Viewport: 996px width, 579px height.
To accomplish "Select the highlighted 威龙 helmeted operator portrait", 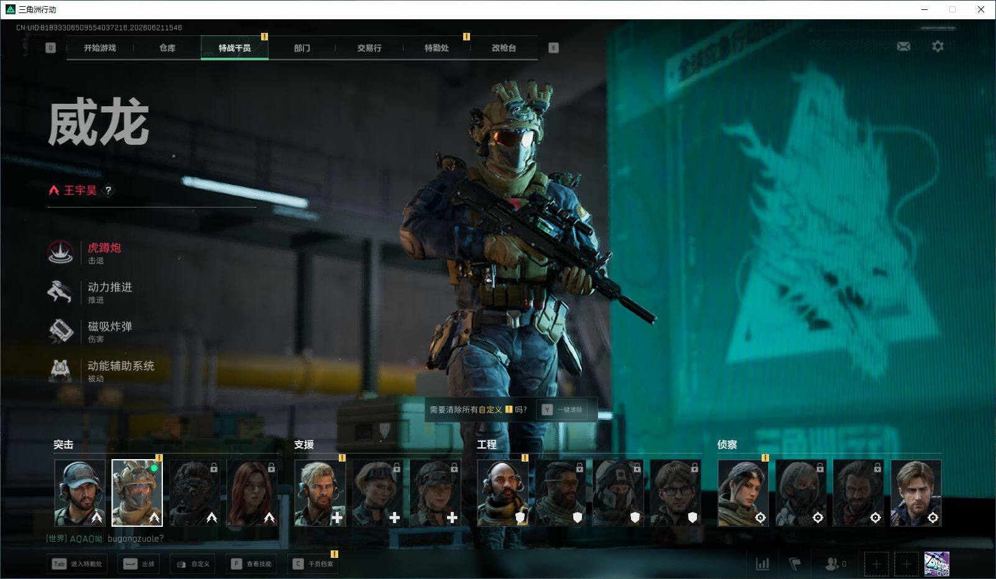I will (137, 493).
